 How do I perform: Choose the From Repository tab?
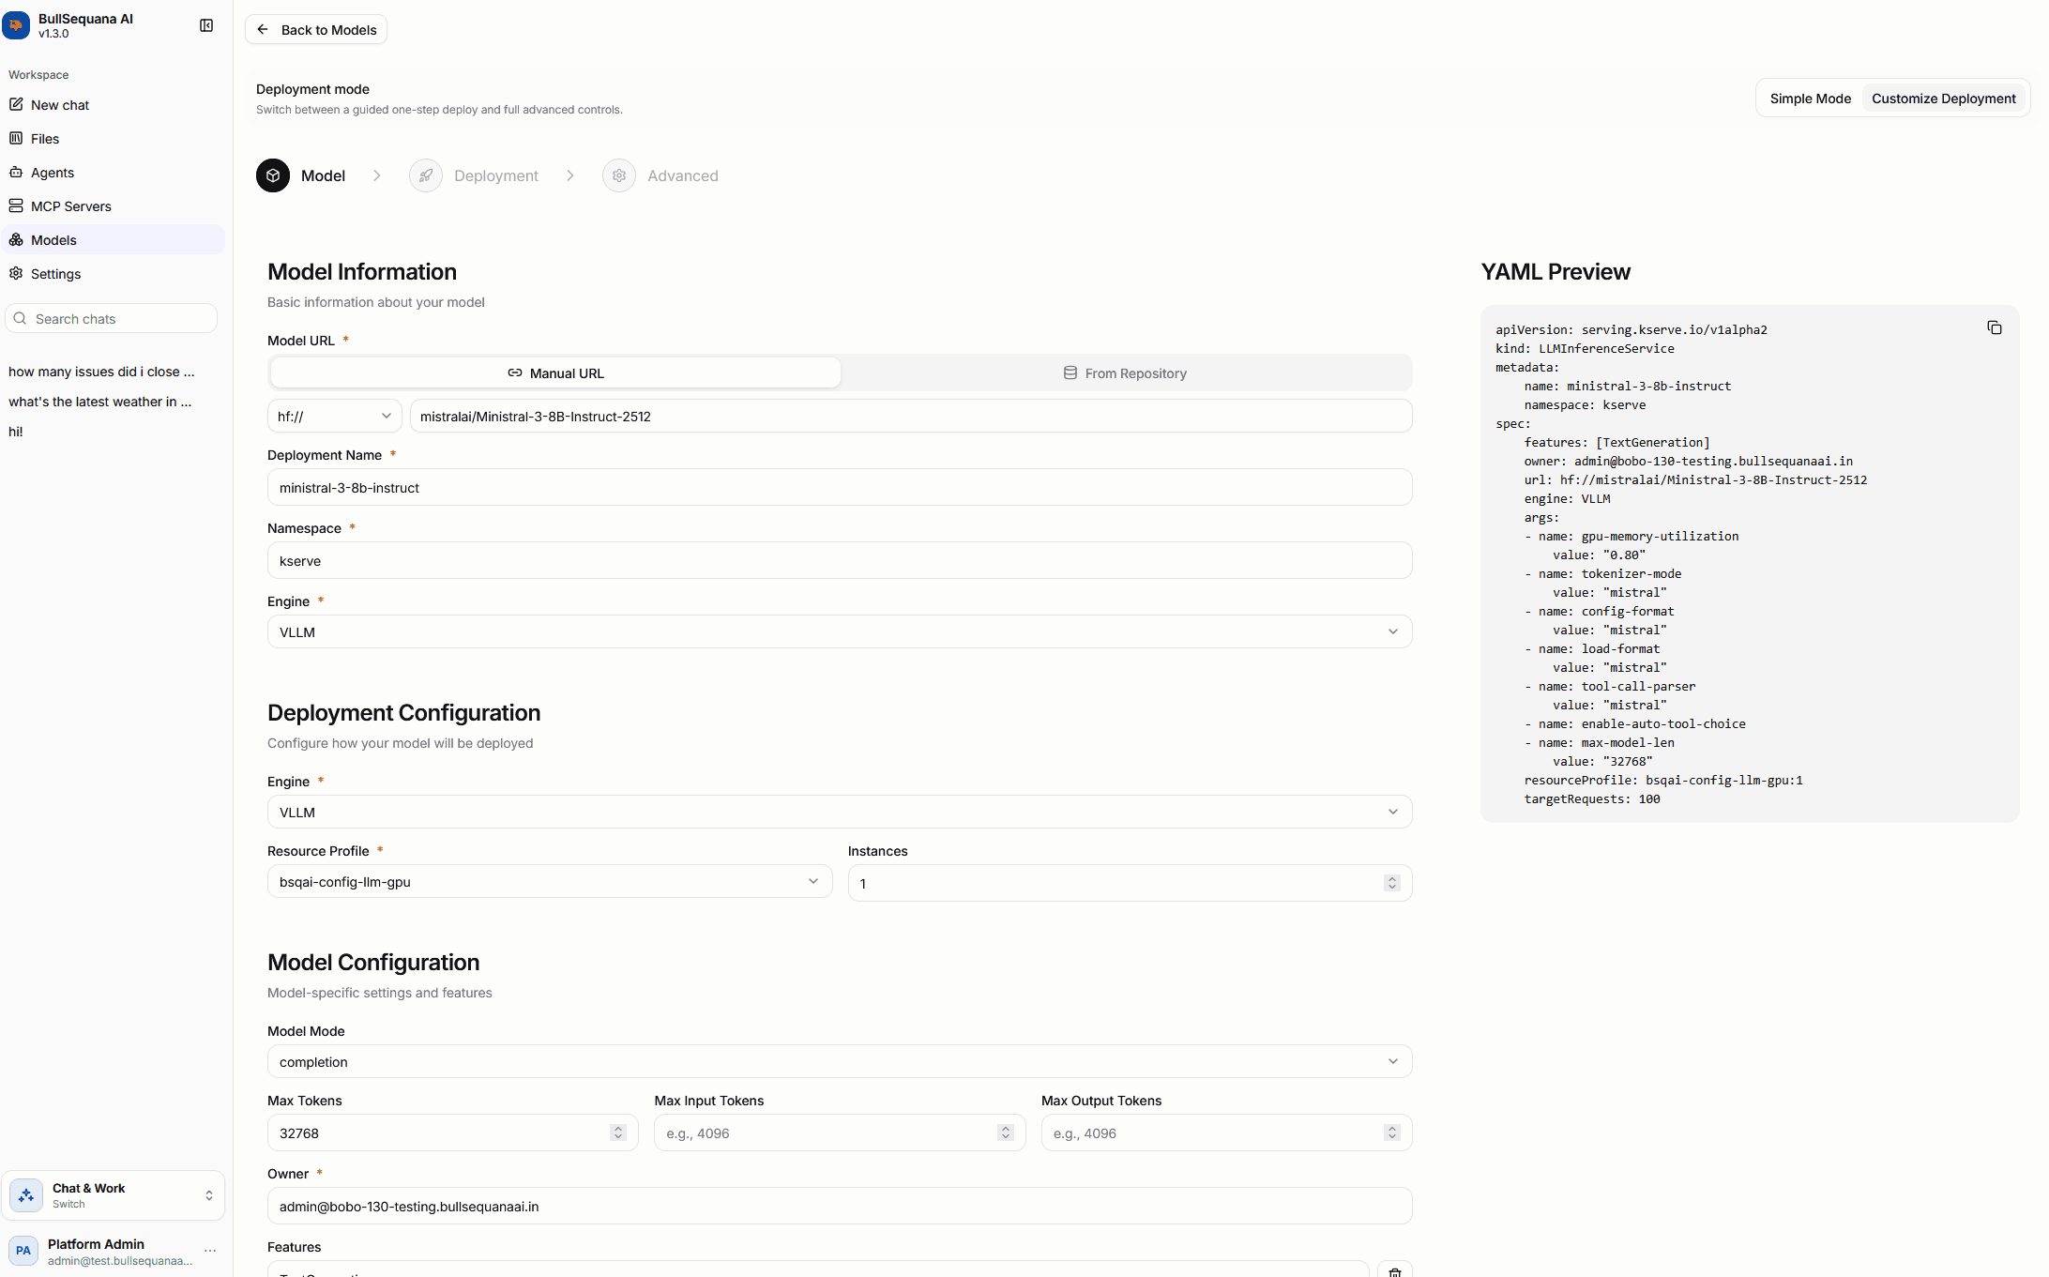(x=1125, y=373)
